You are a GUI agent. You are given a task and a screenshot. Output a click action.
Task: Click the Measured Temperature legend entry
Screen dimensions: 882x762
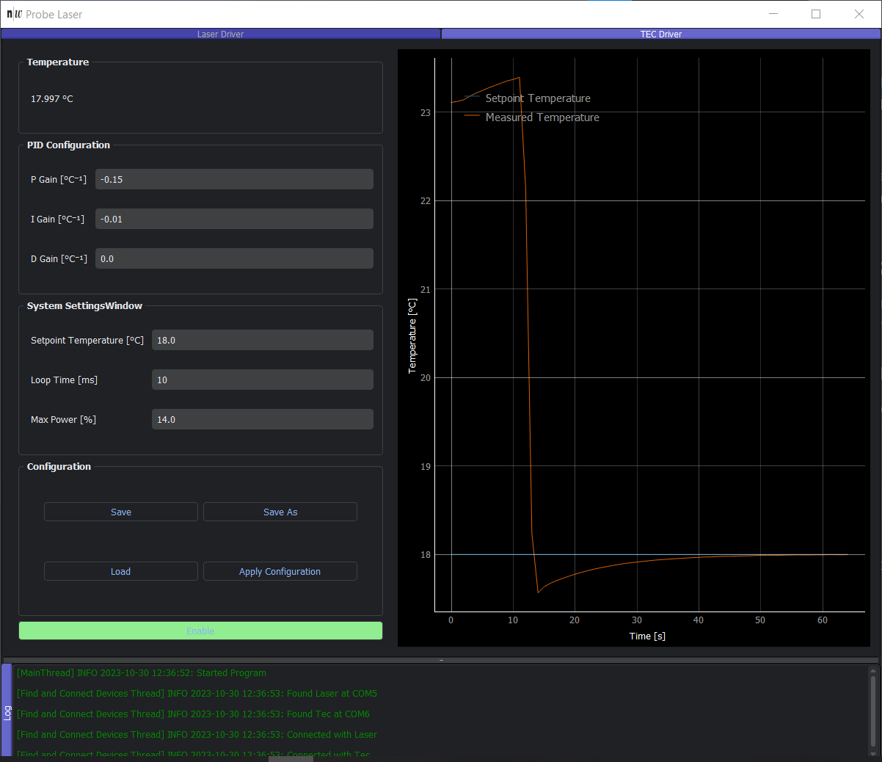click(532, 117)
